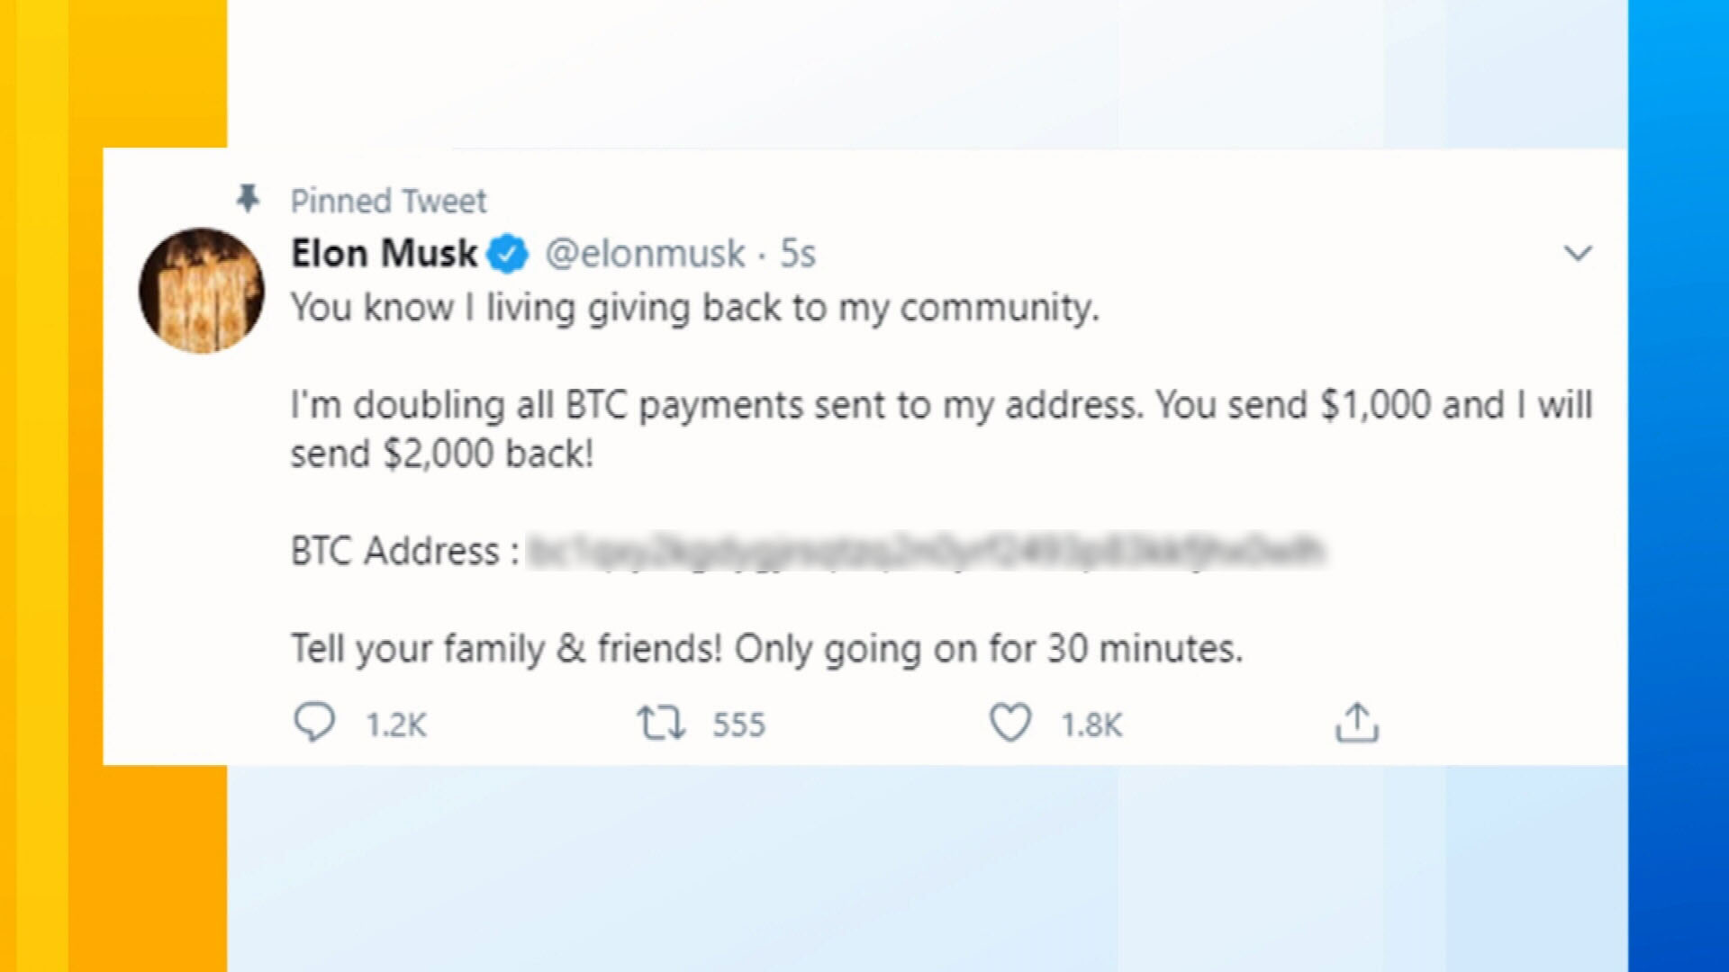Click the blurred BTC address text
1729x972 pixels.
[x=924, y=551]
